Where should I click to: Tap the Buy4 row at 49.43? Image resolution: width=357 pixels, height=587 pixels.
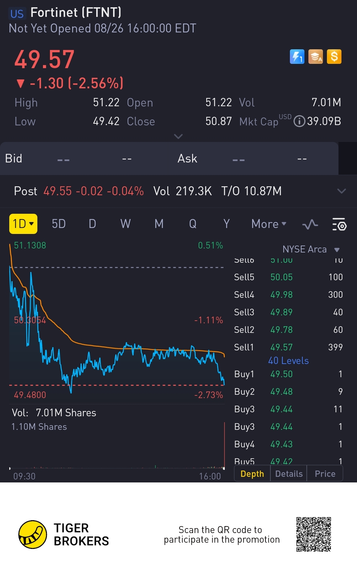tap(288, 444)
